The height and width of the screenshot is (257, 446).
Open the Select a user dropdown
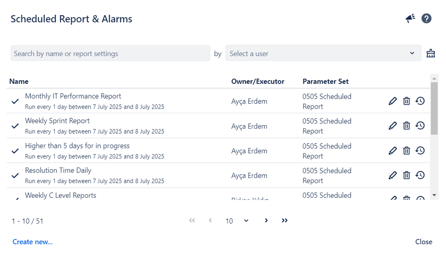point(323,53)
